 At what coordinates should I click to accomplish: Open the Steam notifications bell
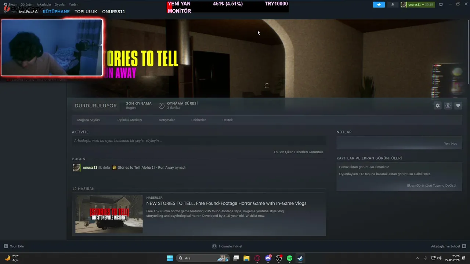[x=393, y=4]
